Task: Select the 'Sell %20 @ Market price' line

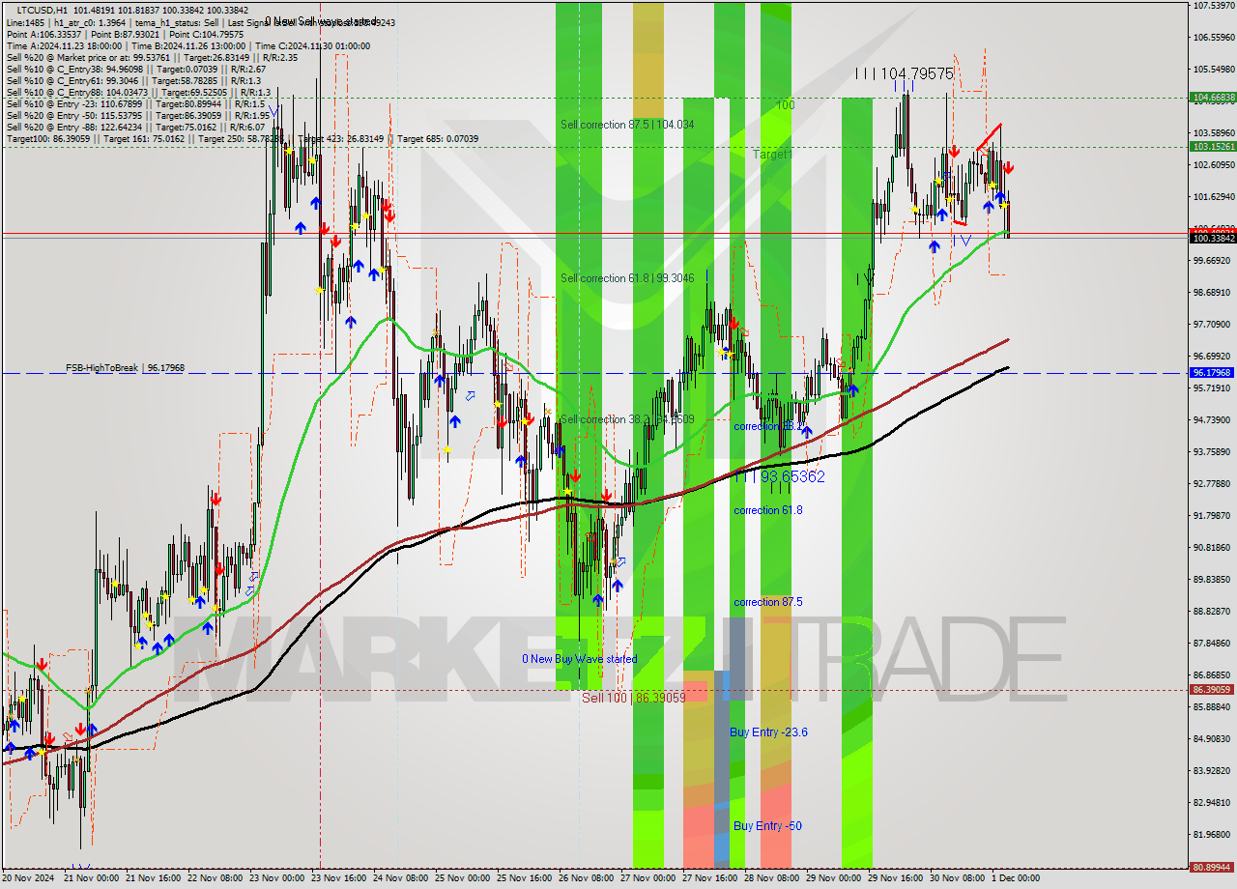Action: (x=152, y=57)
